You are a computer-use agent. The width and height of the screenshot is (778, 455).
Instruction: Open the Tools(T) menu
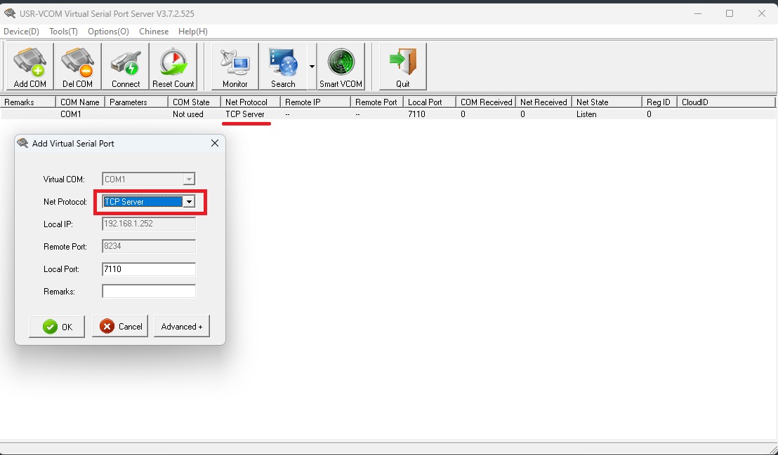(x=63, y=32)
